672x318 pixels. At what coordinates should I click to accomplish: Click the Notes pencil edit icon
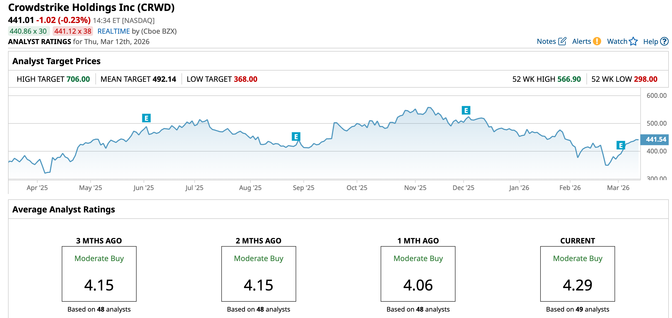(562, 41)
